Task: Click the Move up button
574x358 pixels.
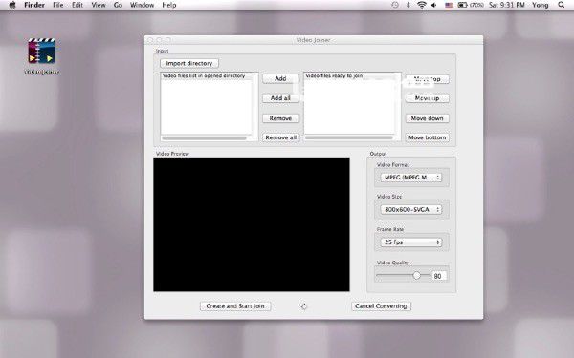Action: pos(428,98)
